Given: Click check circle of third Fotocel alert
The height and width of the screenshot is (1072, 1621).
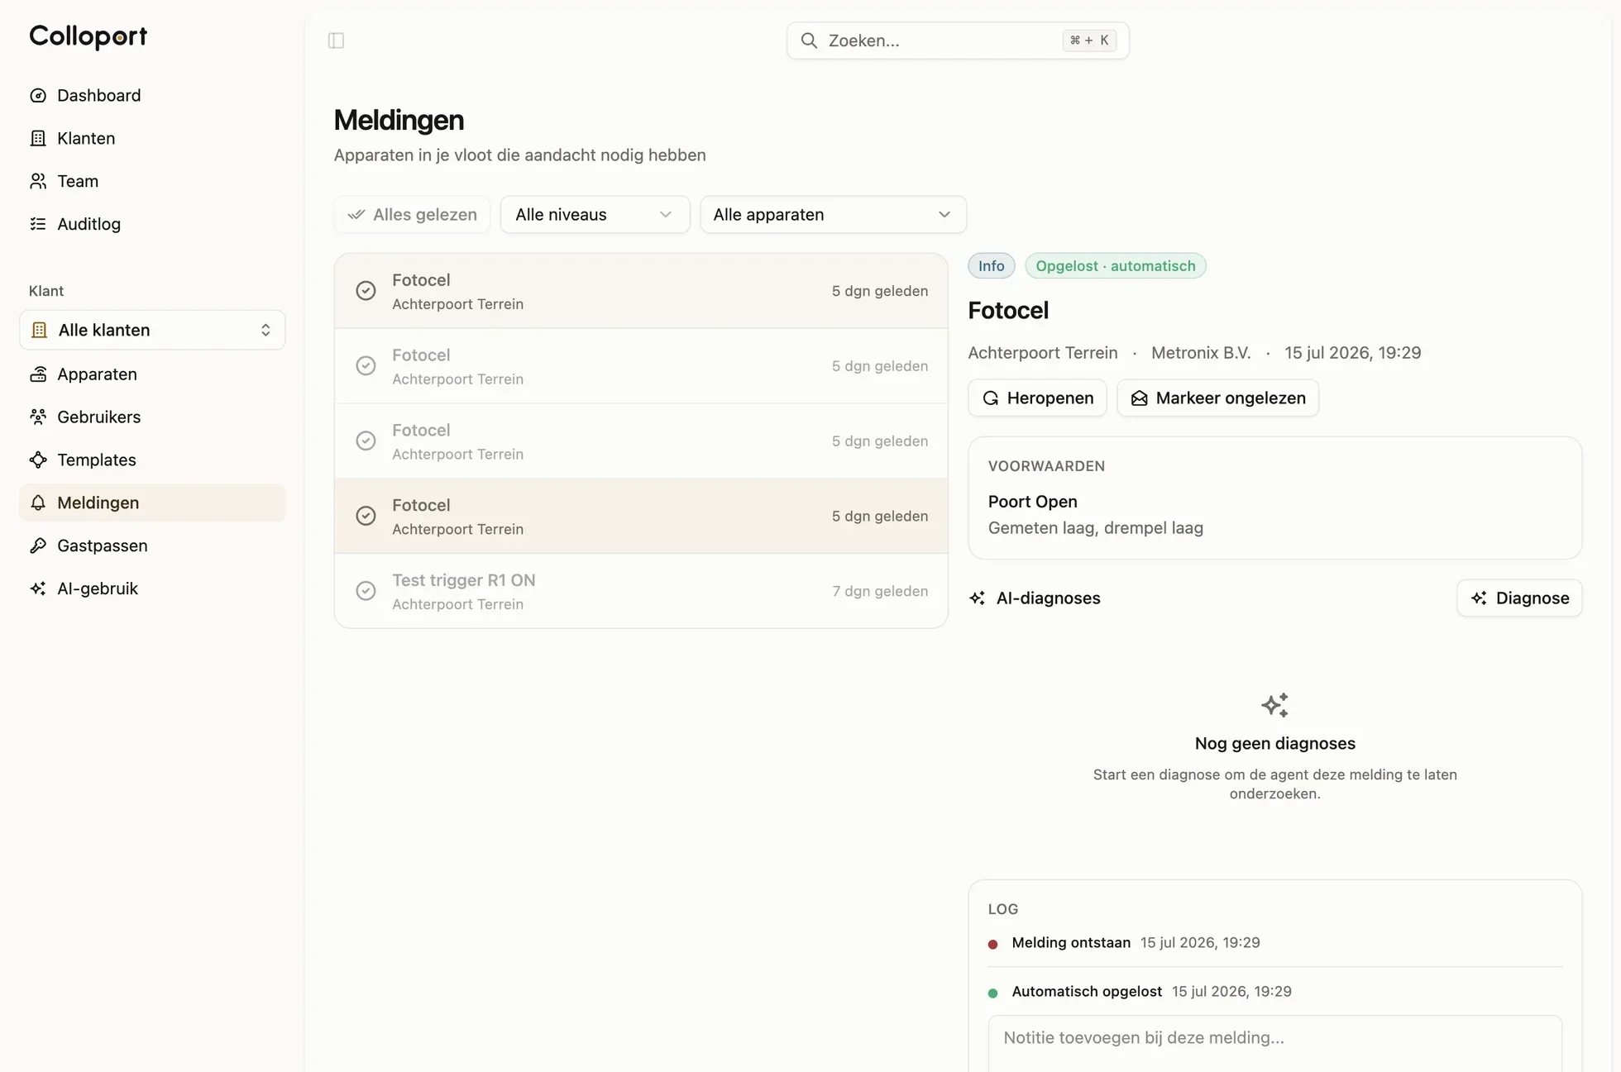Looking at the screenshot, I should [x=366, y=441].
